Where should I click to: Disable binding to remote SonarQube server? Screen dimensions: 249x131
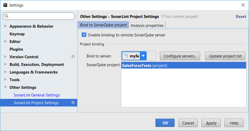pyautogui.click(x=84, y=35)
